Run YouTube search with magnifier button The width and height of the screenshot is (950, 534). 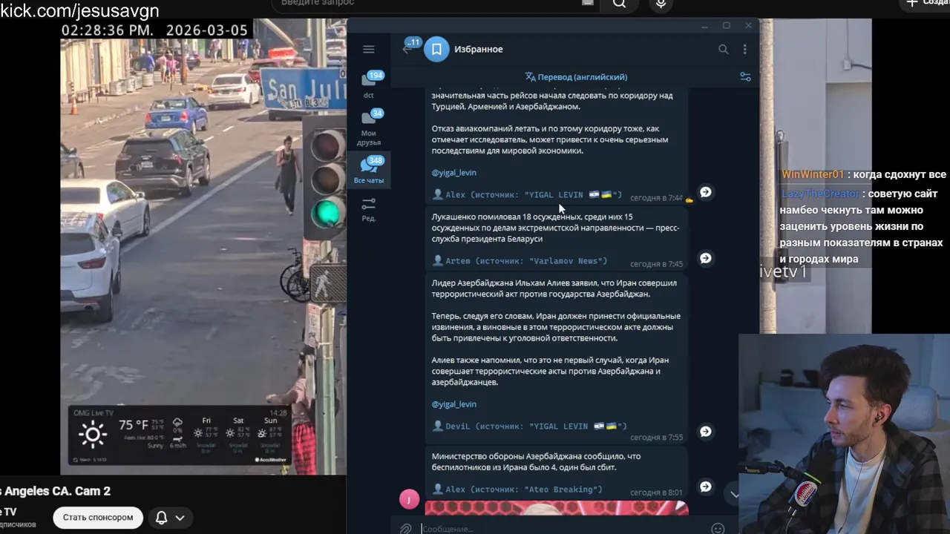pyautogui.click(x=619, y=4)
